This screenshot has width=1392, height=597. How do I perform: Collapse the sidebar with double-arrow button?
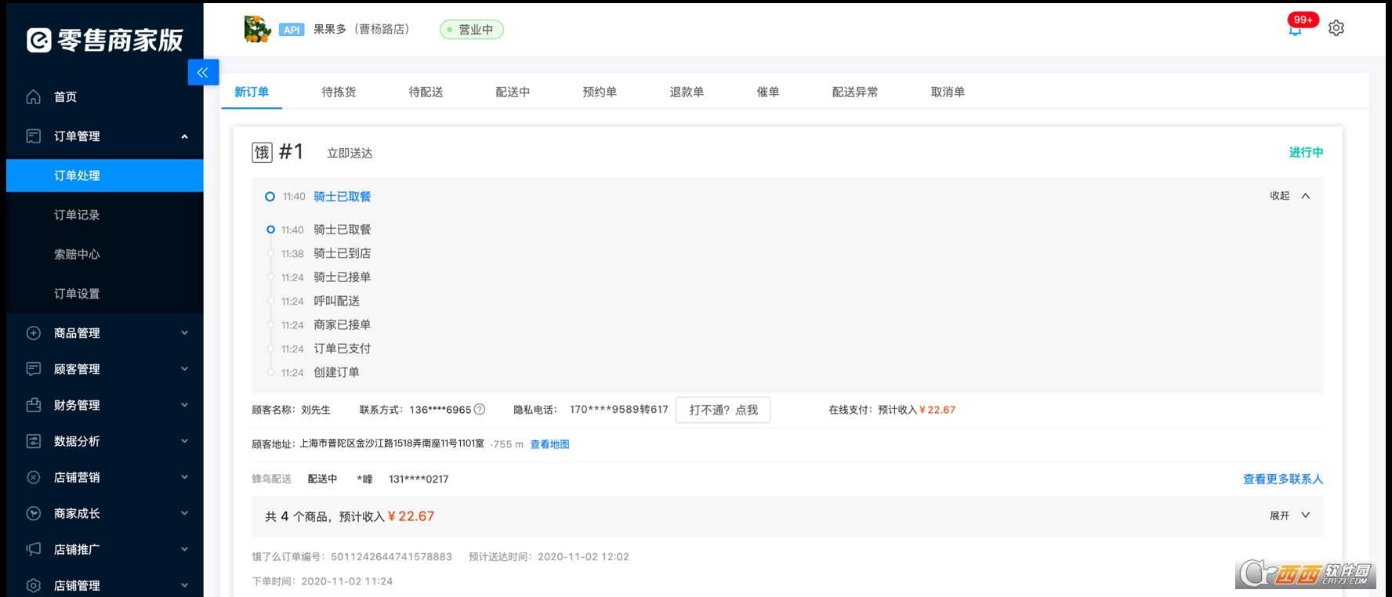pos(203,72)
